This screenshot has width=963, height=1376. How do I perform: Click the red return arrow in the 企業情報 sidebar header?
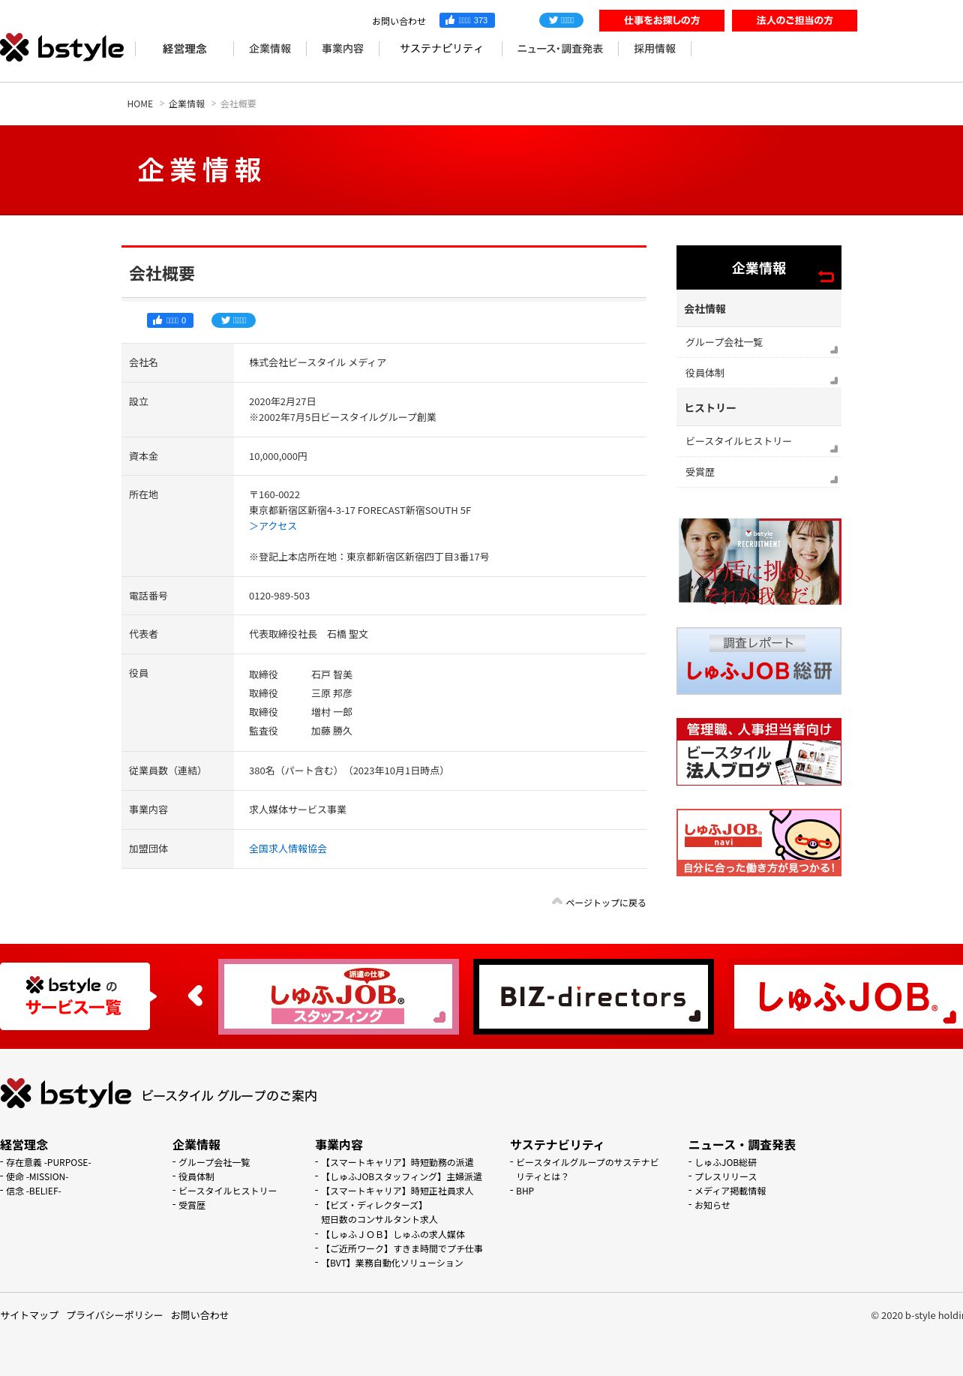[826, 276]
